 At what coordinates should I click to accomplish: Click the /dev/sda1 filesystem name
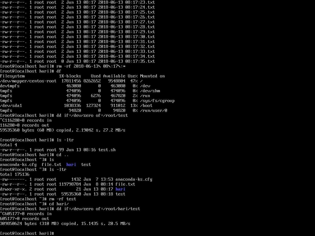(x=11, y=106)
